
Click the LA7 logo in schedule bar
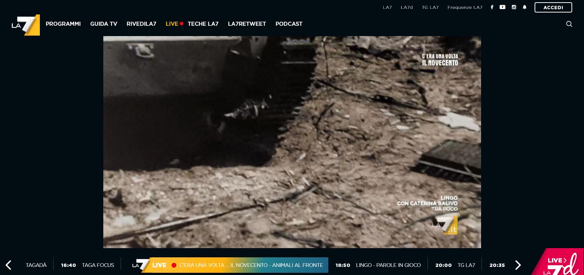[141, 265]
